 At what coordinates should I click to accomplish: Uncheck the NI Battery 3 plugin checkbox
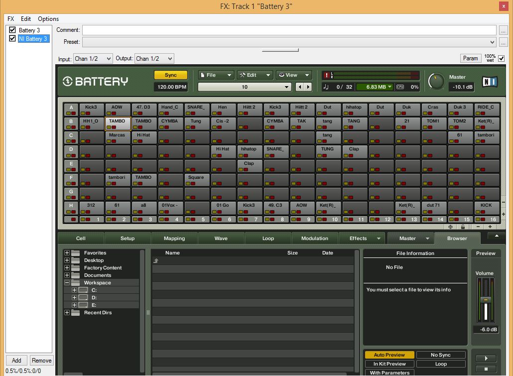tap(13, 39)
